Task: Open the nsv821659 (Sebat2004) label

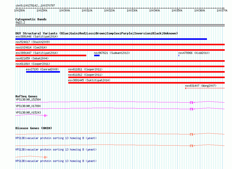Action: coord(32,58)
